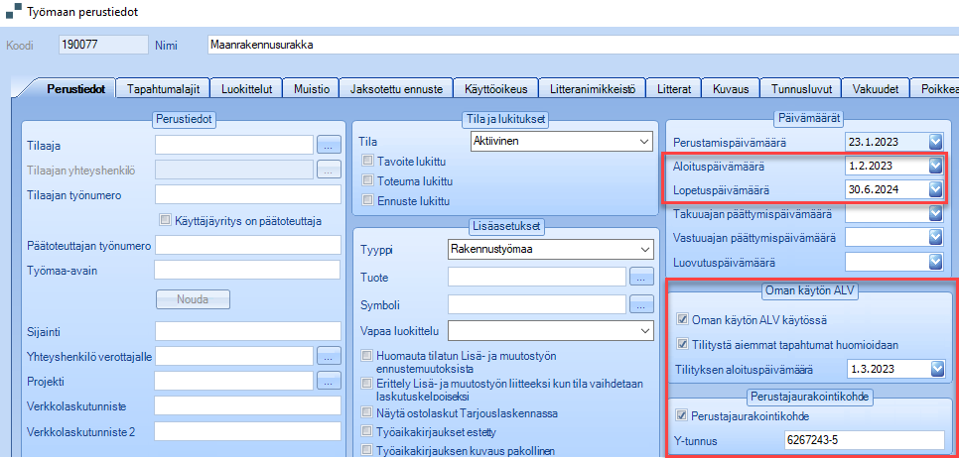The height and width of the screenshot is (458, 959).
Task: Switch to the Luokittelut tab
Action: [x=246, y=88]
